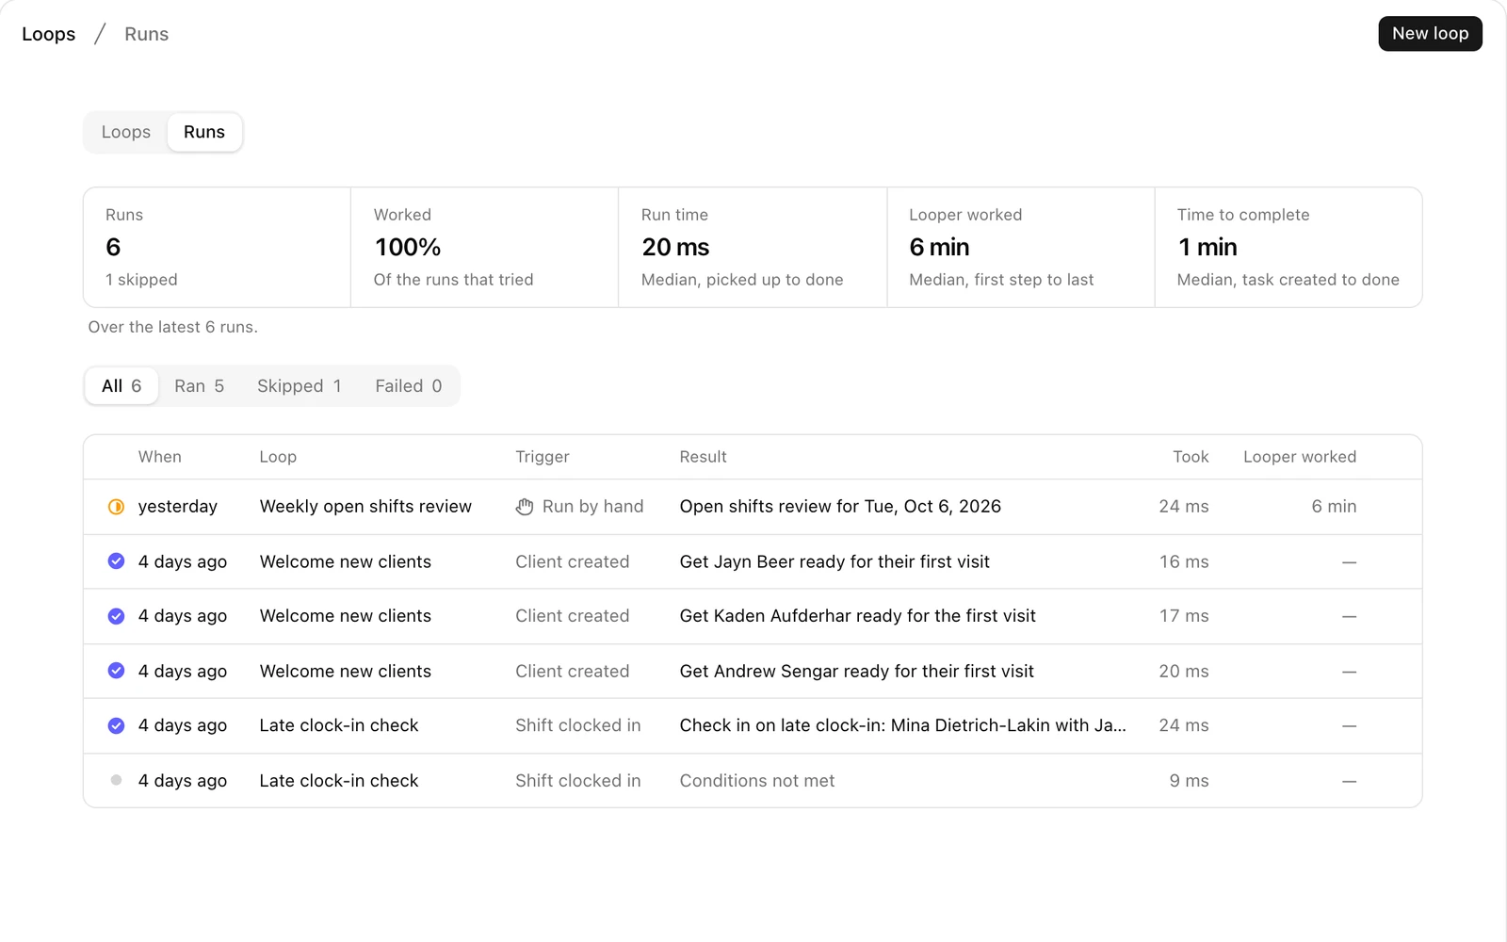Select the Runs tab
Viewport: 1507px width, 942px height.
click(x=204, y=132)
